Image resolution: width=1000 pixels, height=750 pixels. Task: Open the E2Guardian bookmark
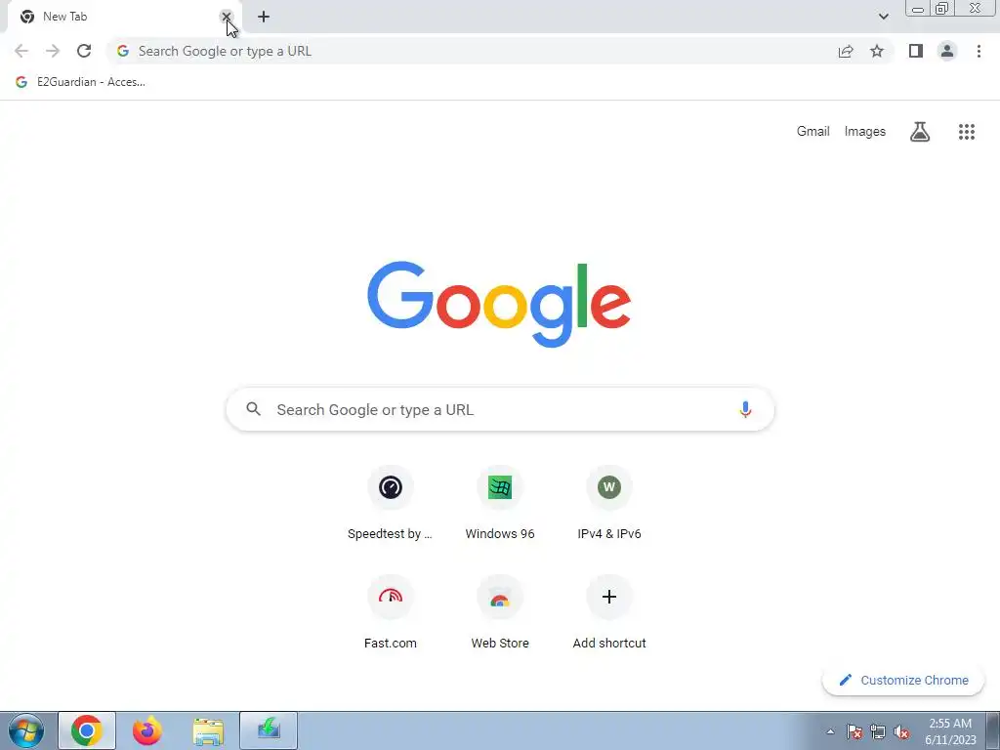click(81, 82)
